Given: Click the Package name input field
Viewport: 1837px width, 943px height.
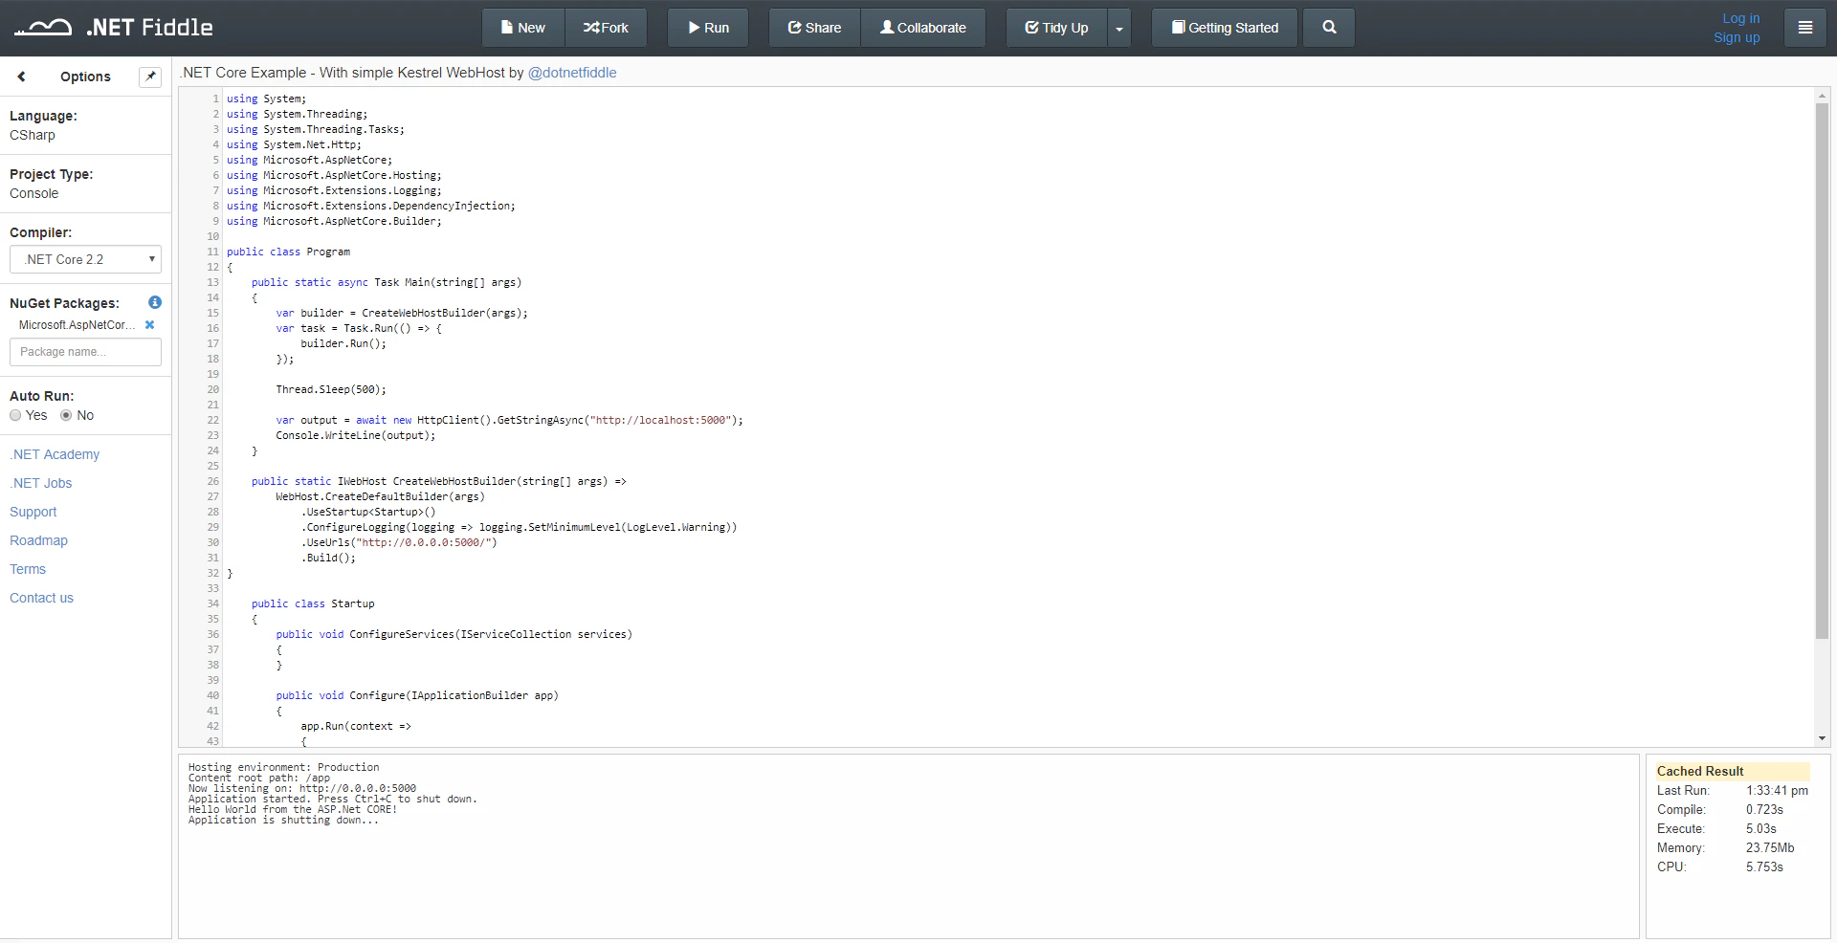Looking at the screenshot, I should coord(85,351).
